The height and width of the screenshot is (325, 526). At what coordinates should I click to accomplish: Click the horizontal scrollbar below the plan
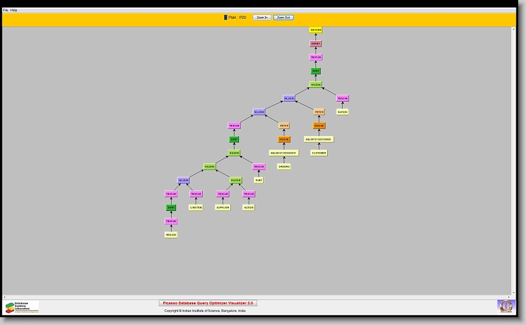tap(259, 297)
